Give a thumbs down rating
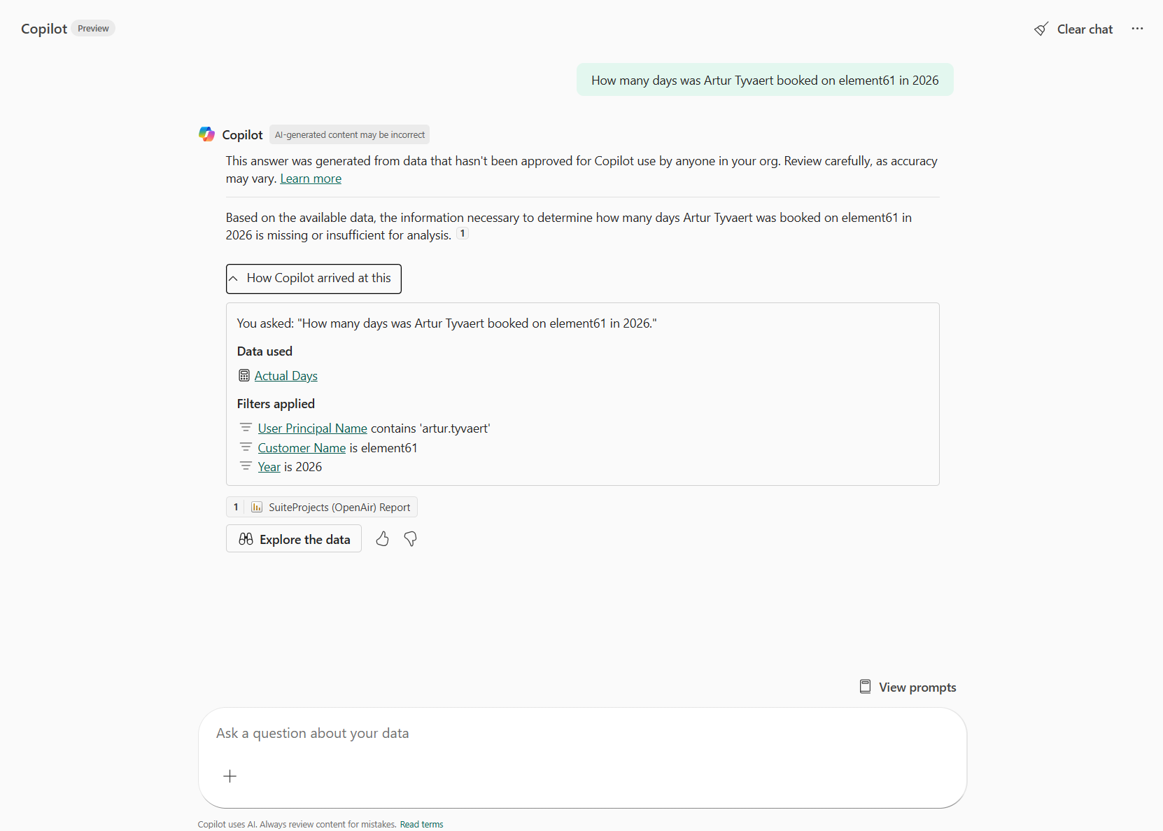The height and width of the screenshot is (831, 1163). pos(410,539)
